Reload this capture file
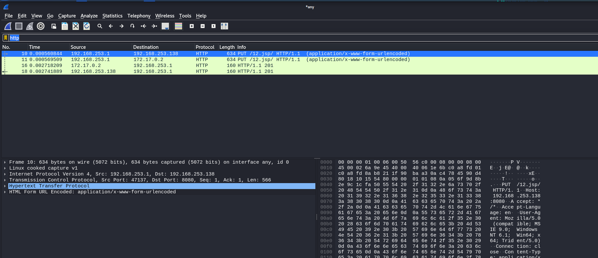Screen dimensions: 598x258 click(x=87, y=26)
